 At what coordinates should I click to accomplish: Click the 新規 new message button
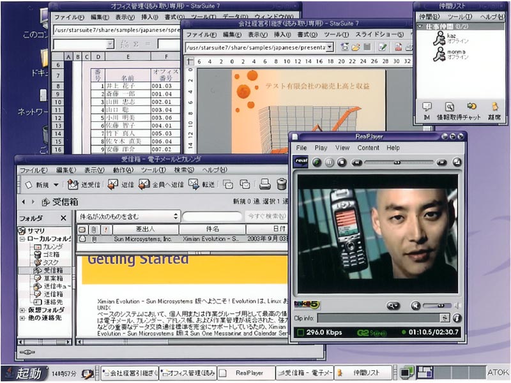[x=37, y=185]
